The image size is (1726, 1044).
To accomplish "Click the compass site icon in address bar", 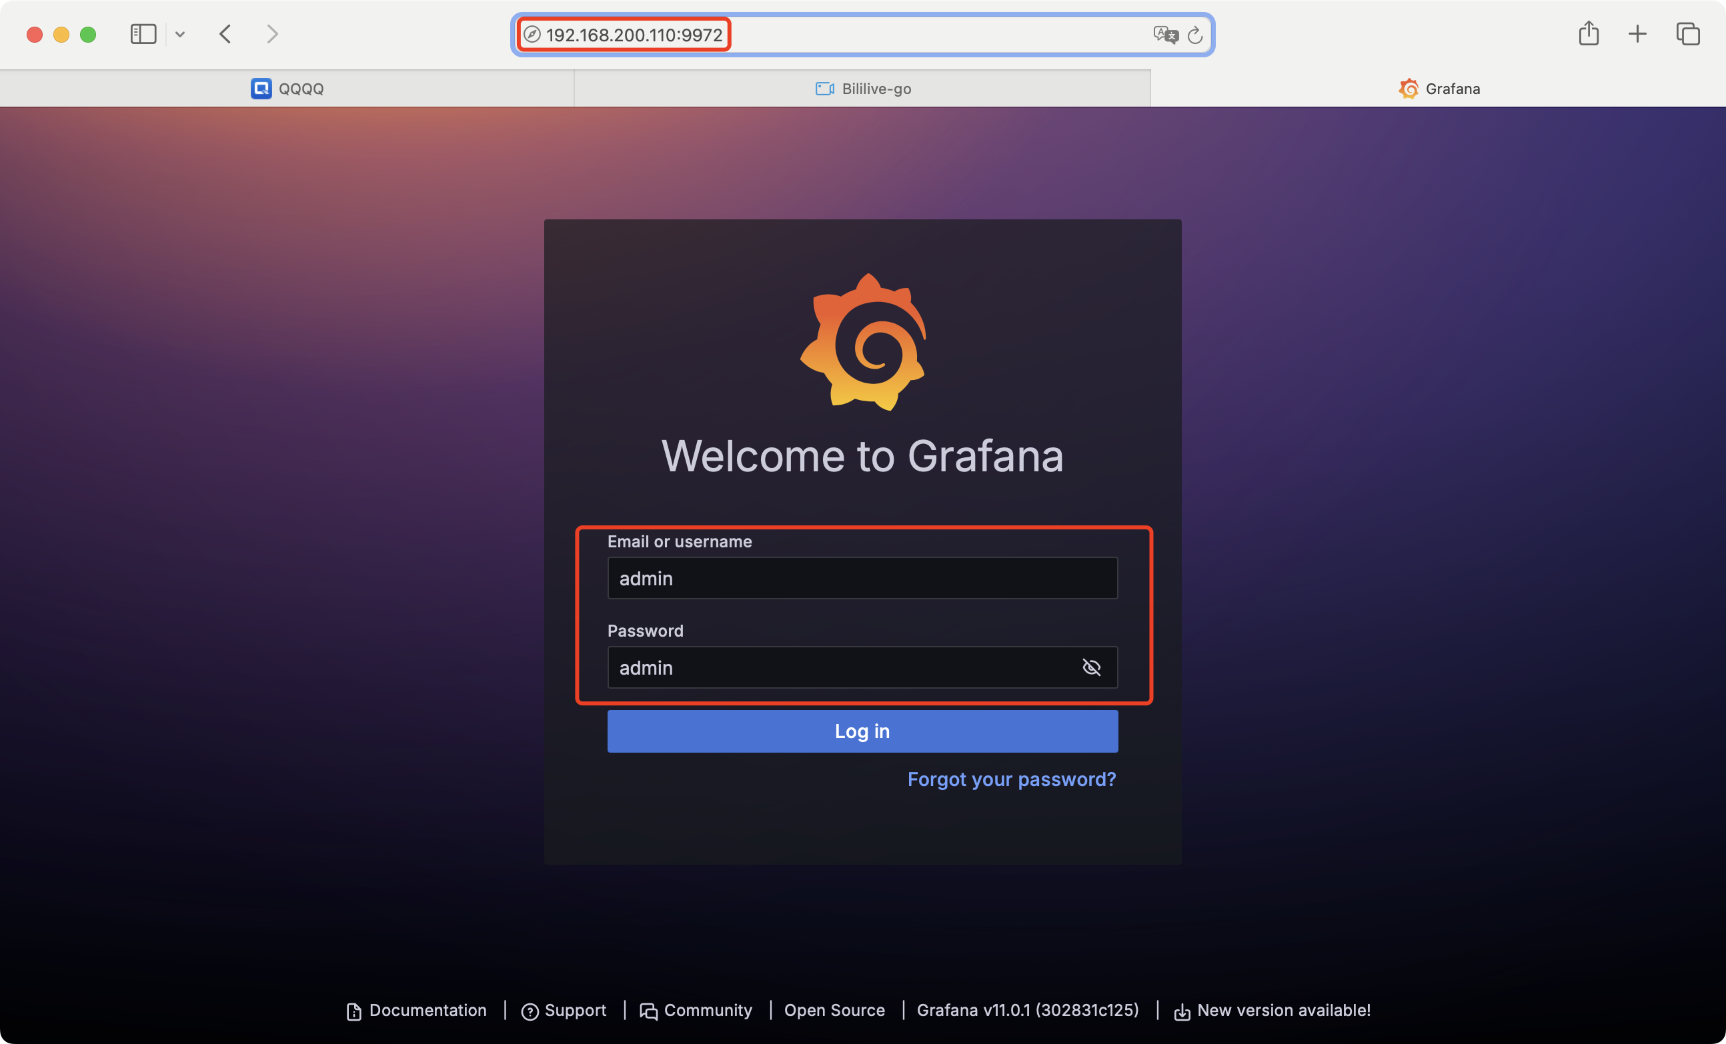I will (x=532, y=34).
